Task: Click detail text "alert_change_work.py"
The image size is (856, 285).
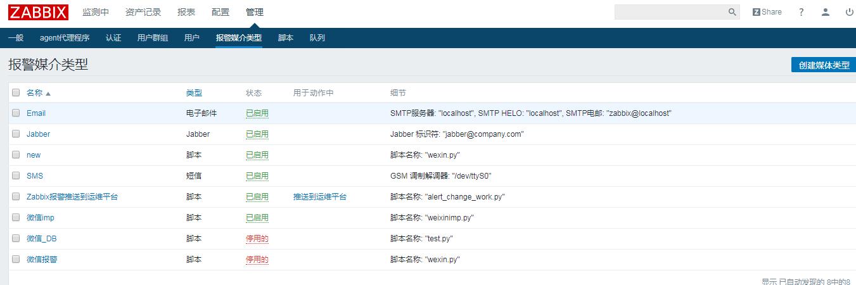Action: point(465,197)
